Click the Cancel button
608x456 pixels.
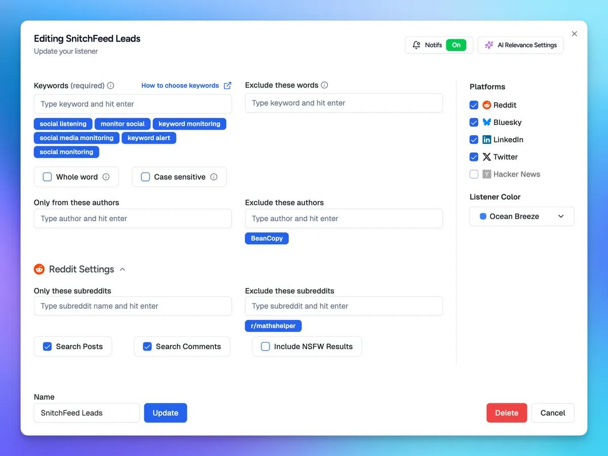click(x=552, y=413)
